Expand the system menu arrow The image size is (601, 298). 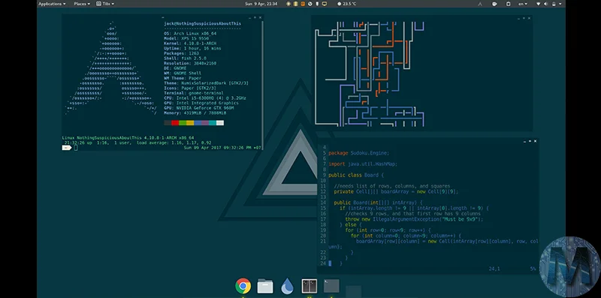[560, 4]
